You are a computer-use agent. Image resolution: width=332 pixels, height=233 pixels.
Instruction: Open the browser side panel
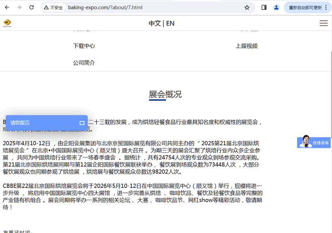pos(264,7)
